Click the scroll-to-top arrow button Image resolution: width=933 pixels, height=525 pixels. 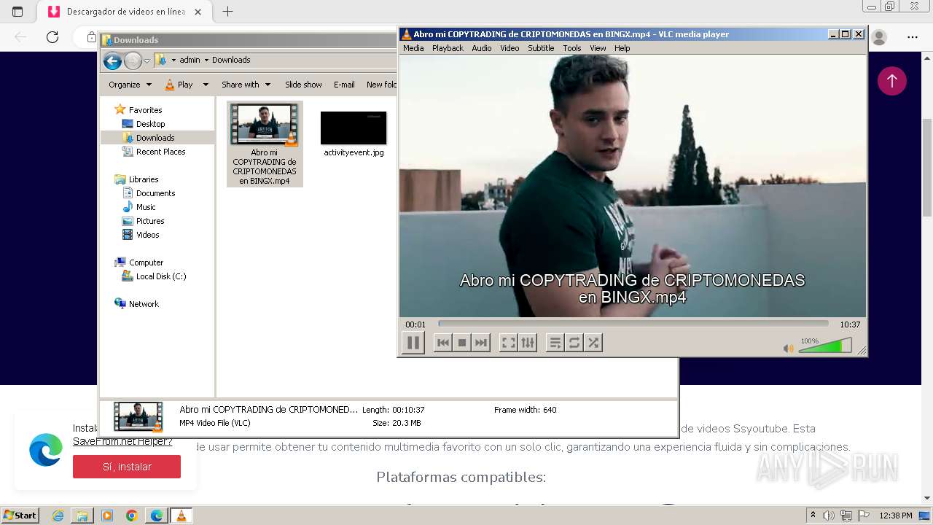[x=891, y=81]
